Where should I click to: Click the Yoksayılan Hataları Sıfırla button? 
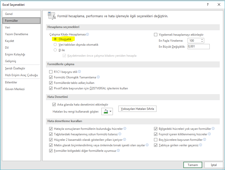(137, 109)
